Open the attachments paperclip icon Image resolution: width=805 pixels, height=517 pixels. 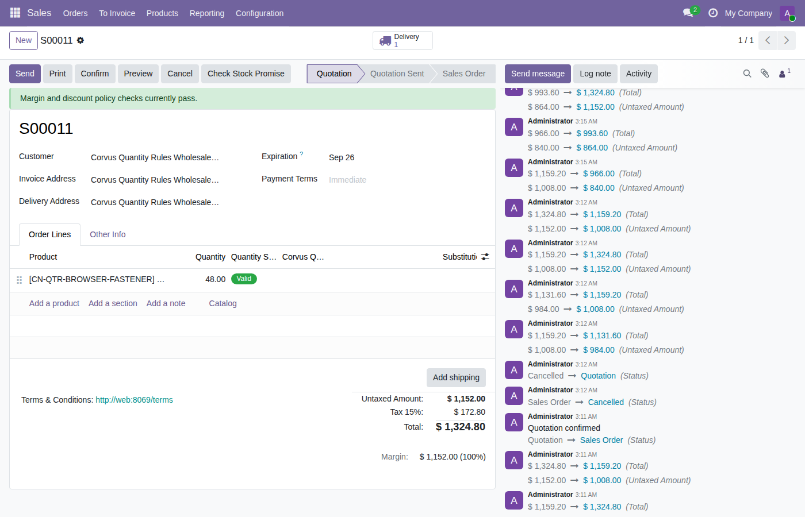[x=765, y=74]
